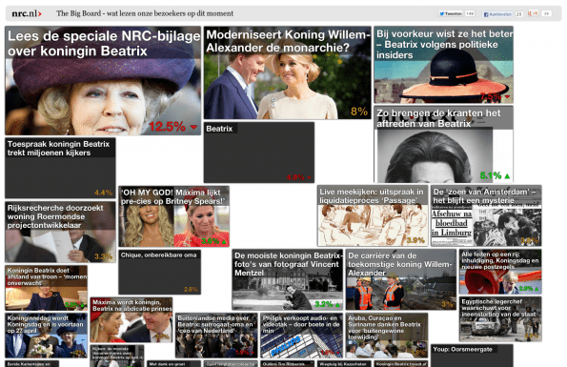Select the dark 'Beatrix' tile
The height and width of the screenshot is (367, 567).
259,153
